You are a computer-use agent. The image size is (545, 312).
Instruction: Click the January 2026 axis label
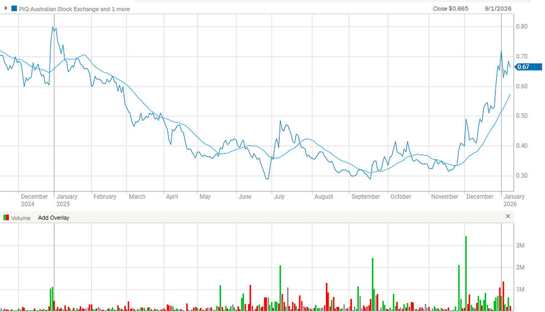coord(514,200)
